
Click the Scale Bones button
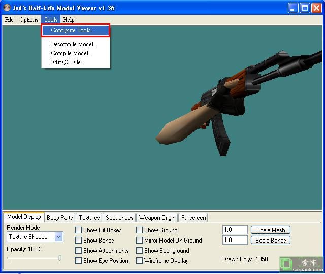click(271, 240)
